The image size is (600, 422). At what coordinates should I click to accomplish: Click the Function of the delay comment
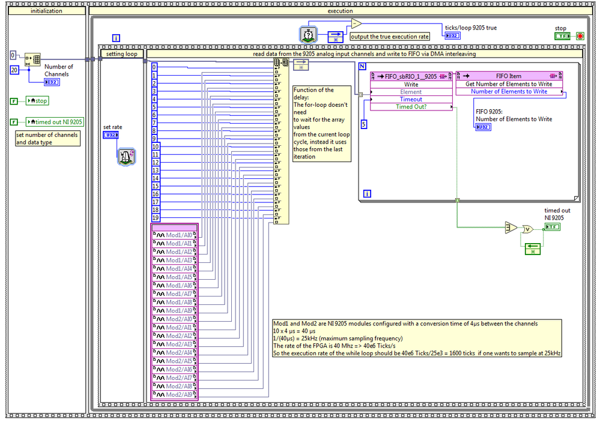(x=321, y=123)
